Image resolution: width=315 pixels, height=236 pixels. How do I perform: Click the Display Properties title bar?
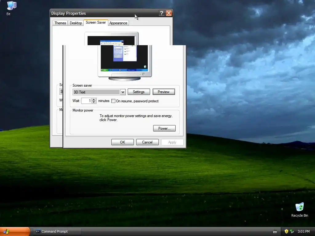tap(105, 13)
